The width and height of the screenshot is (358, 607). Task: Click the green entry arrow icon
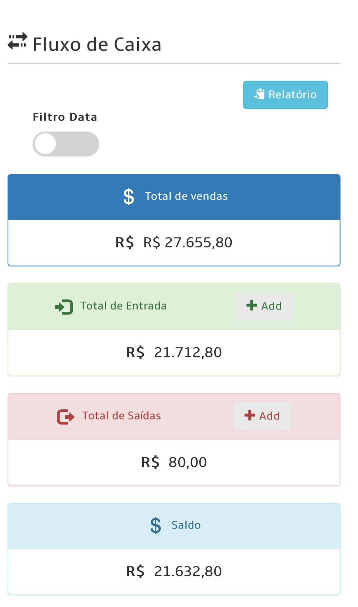(x=64, y=307)
